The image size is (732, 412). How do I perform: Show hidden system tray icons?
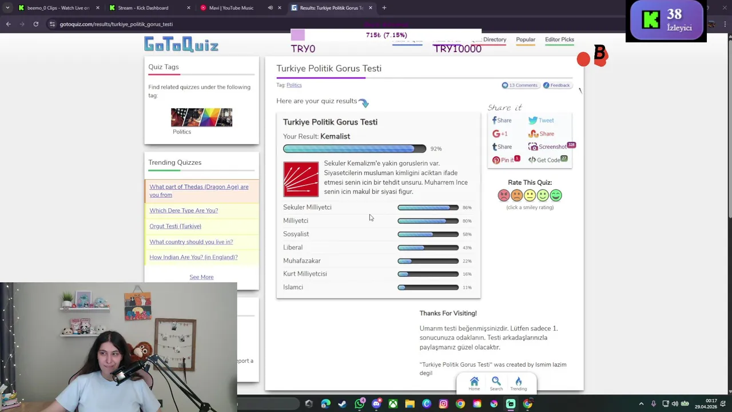click(x=641, y=404)
